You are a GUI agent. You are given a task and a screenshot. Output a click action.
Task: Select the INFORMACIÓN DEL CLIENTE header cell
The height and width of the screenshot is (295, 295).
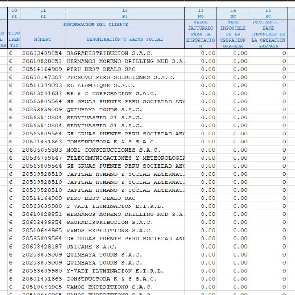96,24
